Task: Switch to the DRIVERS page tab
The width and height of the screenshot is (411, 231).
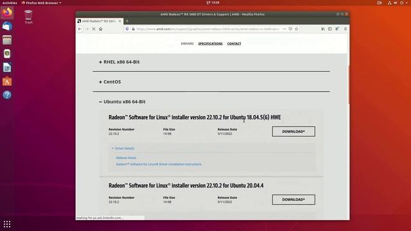Action: 187,44
